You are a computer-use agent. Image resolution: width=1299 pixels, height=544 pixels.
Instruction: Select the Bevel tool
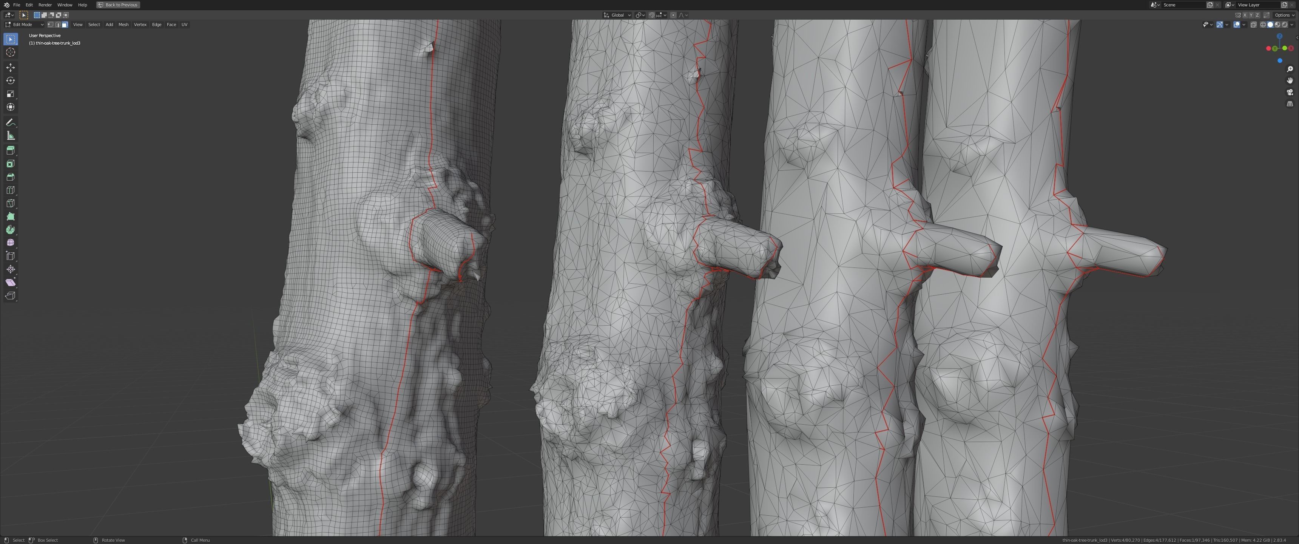tap(11, 177)
